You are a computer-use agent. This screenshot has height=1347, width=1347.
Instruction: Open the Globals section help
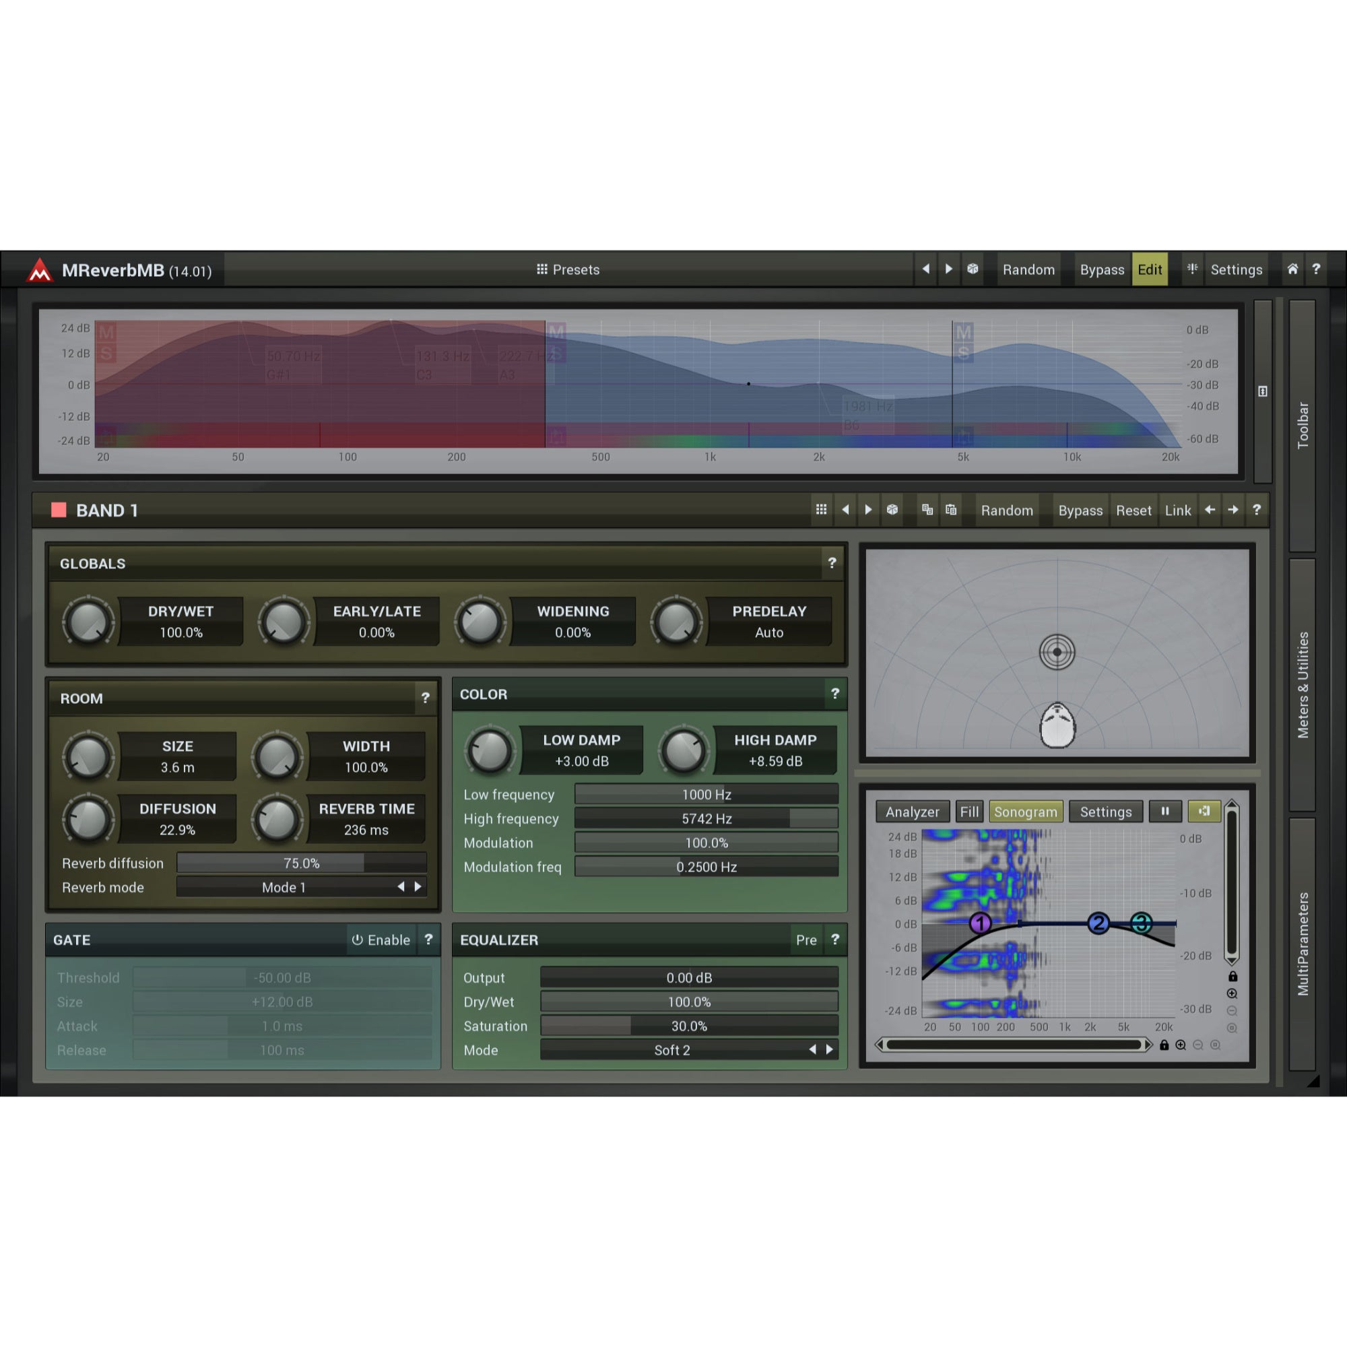click(832, 562)
